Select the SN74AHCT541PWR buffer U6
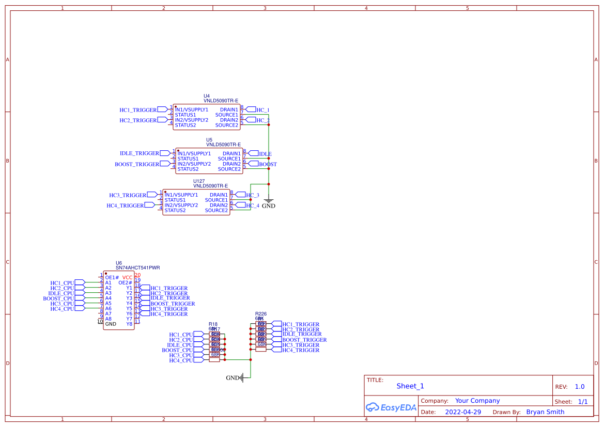 (x=118, y=300)
